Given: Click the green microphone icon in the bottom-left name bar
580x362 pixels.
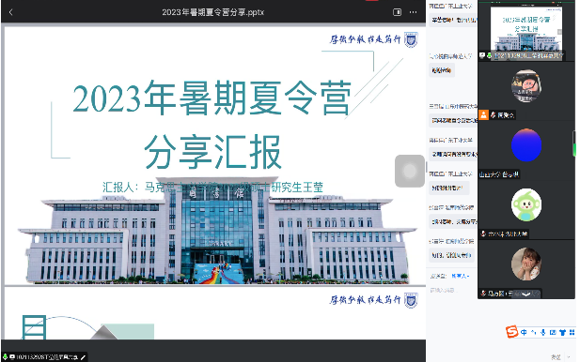Looking at the screenshot, I should coord(6,356).
